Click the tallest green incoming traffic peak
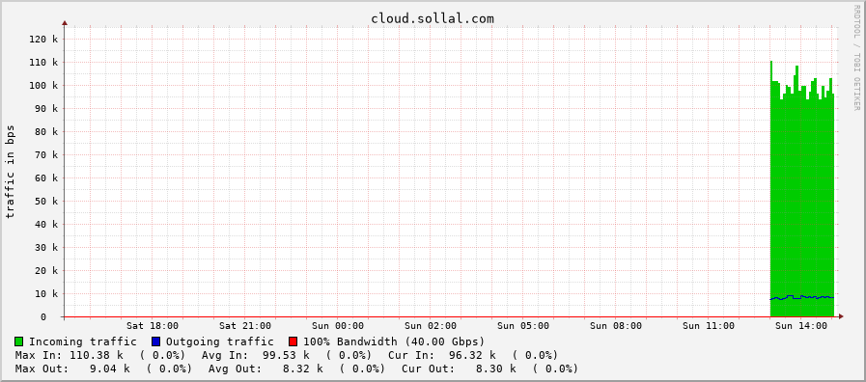Screen dimensions: 866x382 (x=771, y=64)
